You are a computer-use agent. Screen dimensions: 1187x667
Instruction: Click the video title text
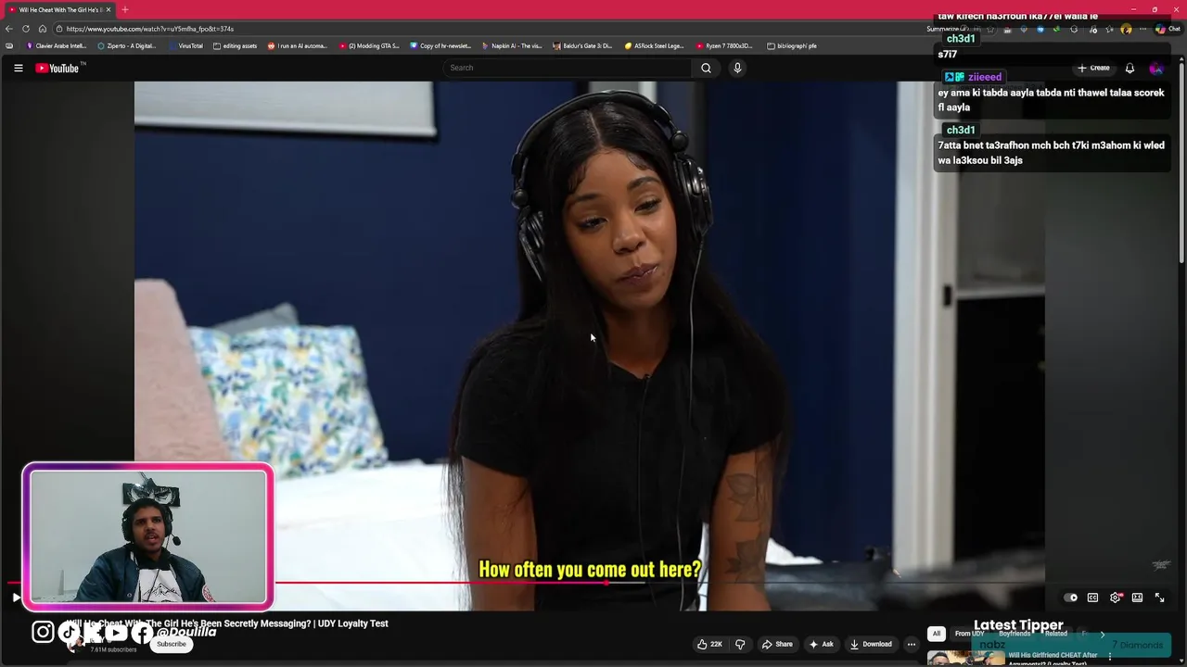pos(227,623)
